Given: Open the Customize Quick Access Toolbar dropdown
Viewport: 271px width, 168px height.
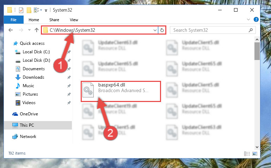Looking at the screenshot, I should coord(46,11).
